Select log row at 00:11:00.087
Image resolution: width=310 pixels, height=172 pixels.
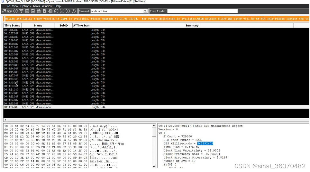pyautogui.click(x=156, y=44)
